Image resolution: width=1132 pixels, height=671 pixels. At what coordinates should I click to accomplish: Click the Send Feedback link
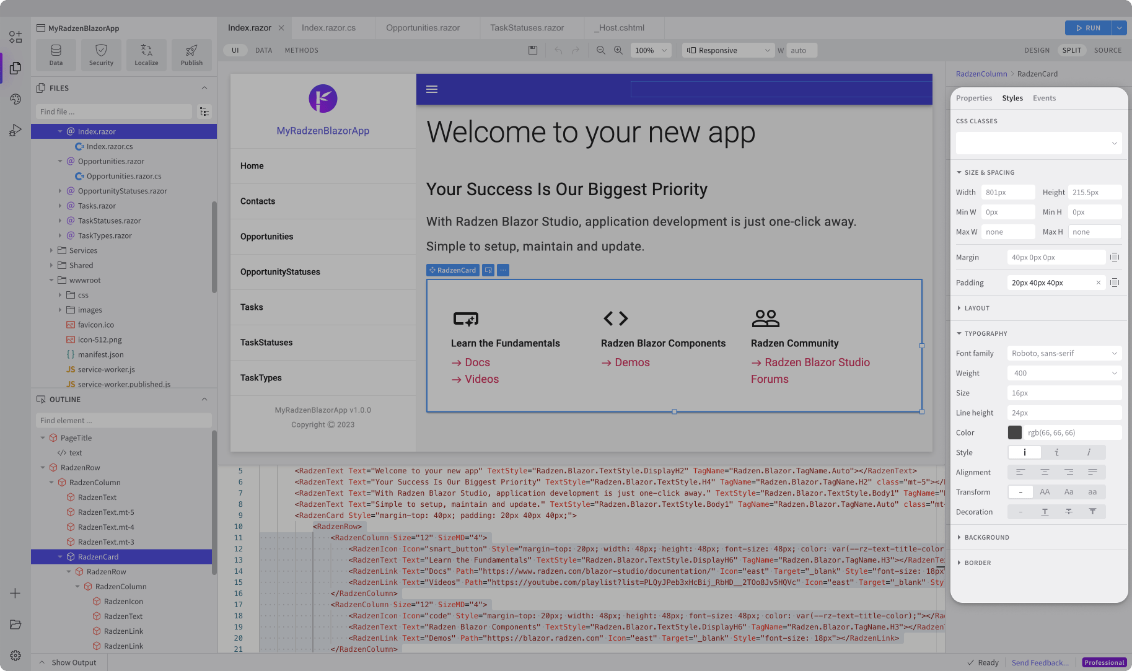tap(1040, 662)
